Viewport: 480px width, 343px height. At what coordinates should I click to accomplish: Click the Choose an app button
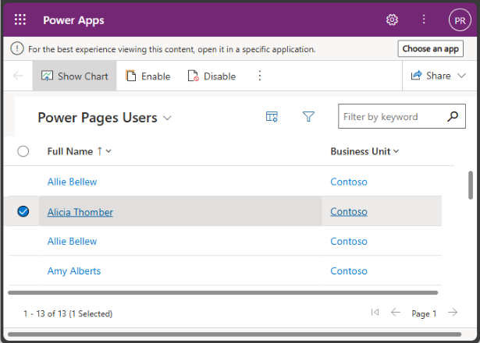point(430,48)
